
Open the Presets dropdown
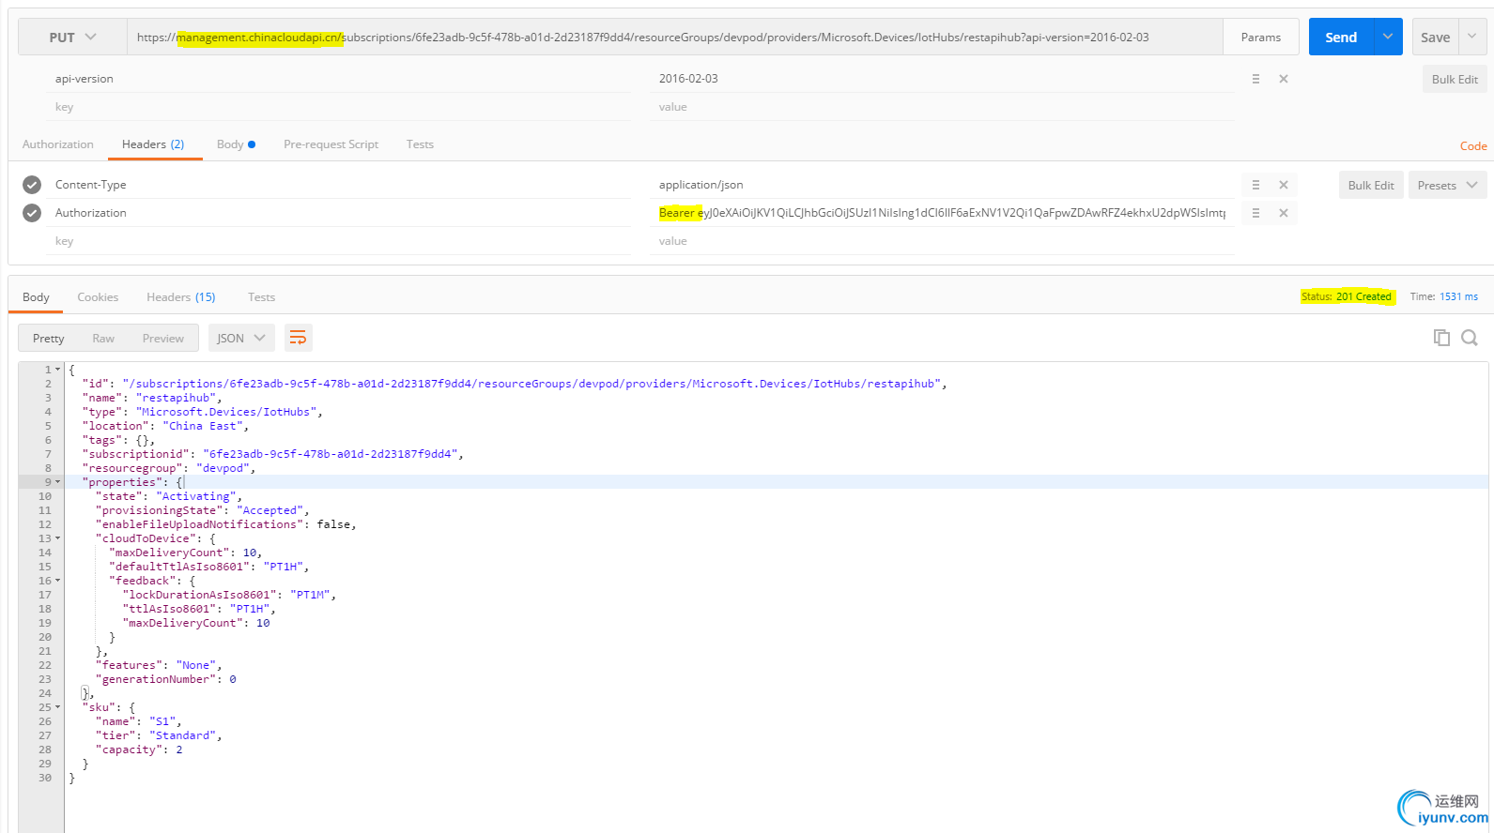(1447, 185)
